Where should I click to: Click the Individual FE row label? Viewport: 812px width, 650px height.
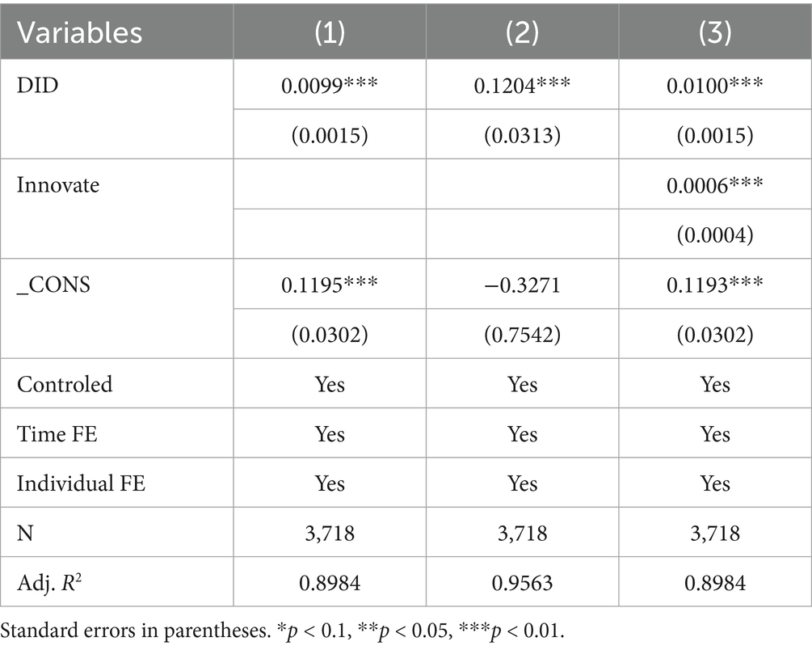[82, 483]
